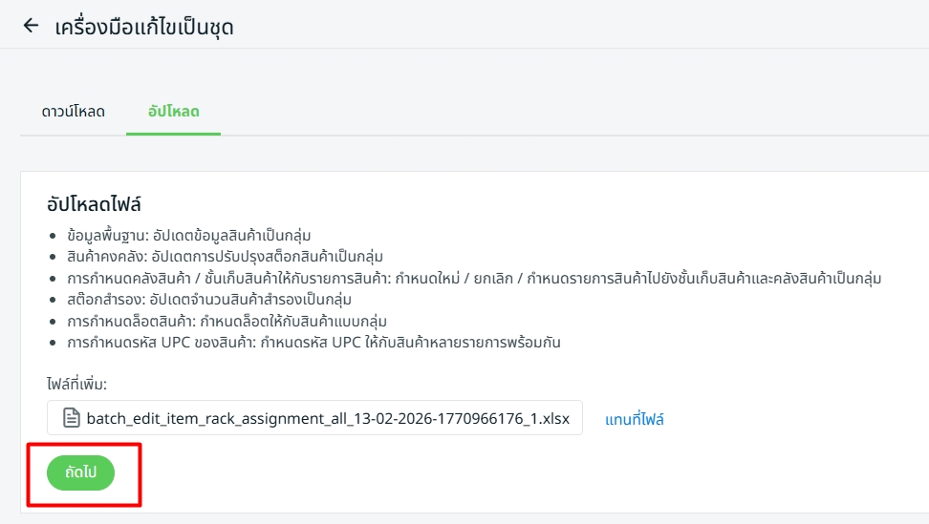This screenshot has width=929, height=524.
Task: Click the ไฟล์ที่เพิ่ม: label
Action: (76, 384)
